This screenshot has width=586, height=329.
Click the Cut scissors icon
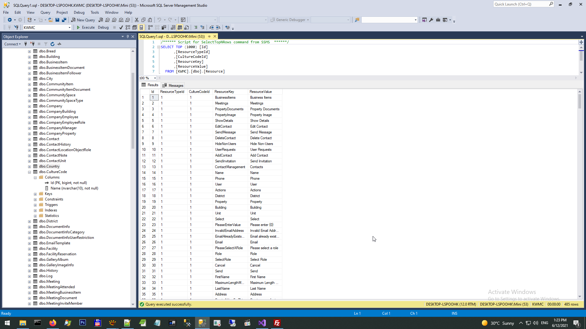click(x=137, y=20)
